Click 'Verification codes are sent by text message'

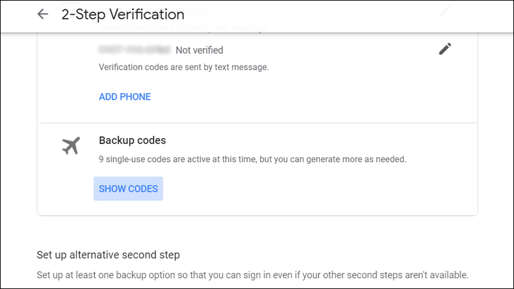coord(184,67)
